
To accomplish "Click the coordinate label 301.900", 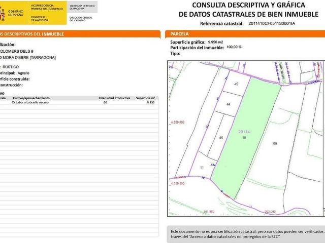I will coord(209,212).
